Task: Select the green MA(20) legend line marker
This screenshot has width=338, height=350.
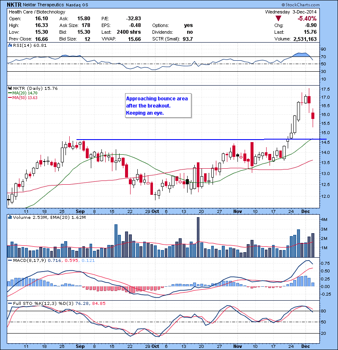Action: pyautogui.click(x=10, y=93)
